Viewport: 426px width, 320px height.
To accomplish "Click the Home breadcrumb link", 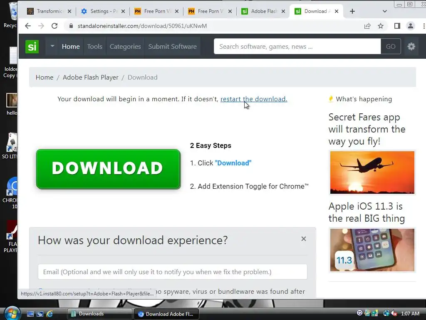I will (x=44, y=77).
